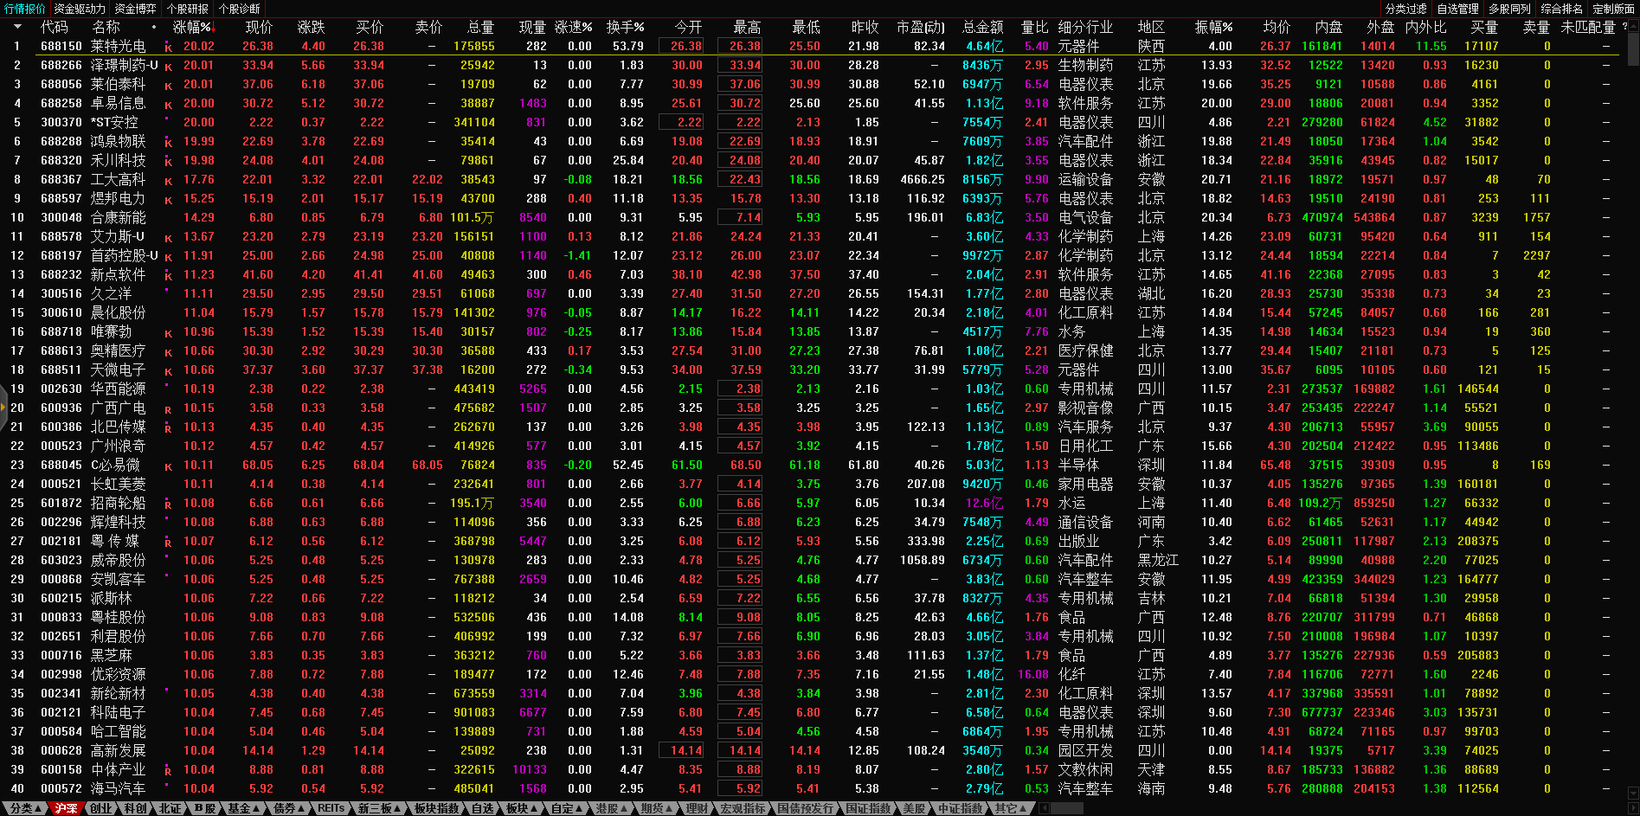Sort by the 换手% column header
The image size is (1640, 816).
click(625, 27)
